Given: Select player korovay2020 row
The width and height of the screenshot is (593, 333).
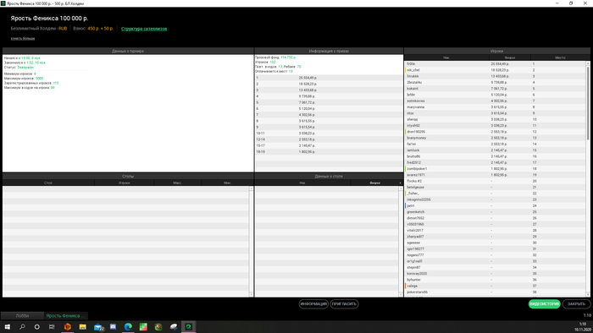Looking at the screenshot, I should tap(495, 273).
